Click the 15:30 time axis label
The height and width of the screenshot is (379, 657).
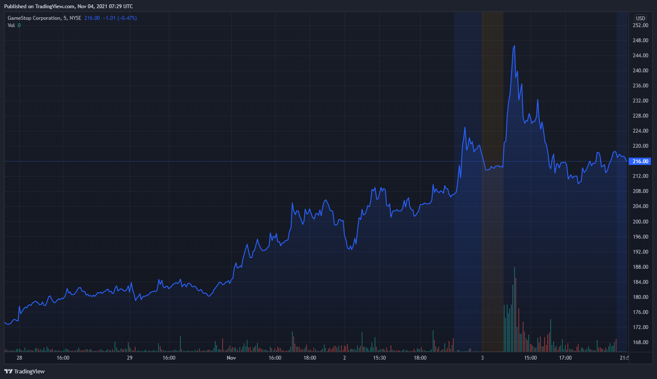(x=379, y=358)
